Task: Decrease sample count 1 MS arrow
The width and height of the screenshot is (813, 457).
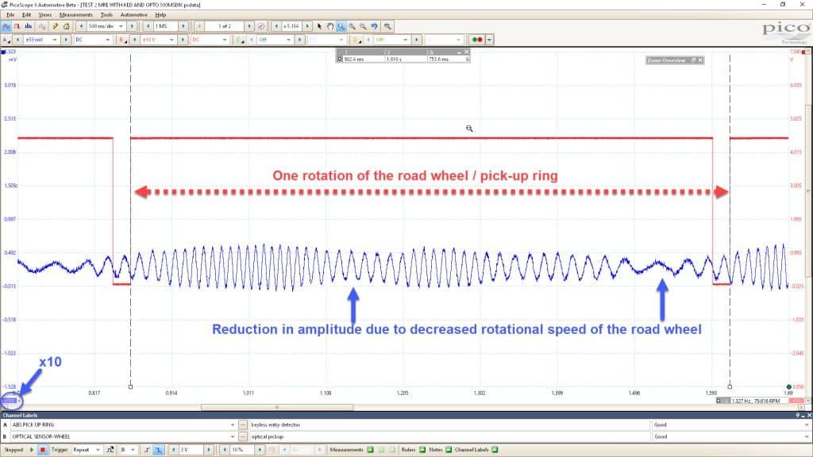Action: (148, 26)
